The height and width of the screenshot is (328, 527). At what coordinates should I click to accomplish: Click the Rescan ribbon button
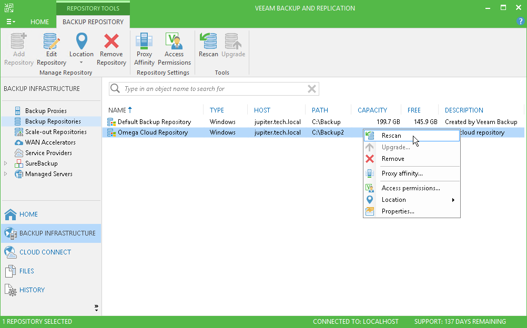(208, 45)
